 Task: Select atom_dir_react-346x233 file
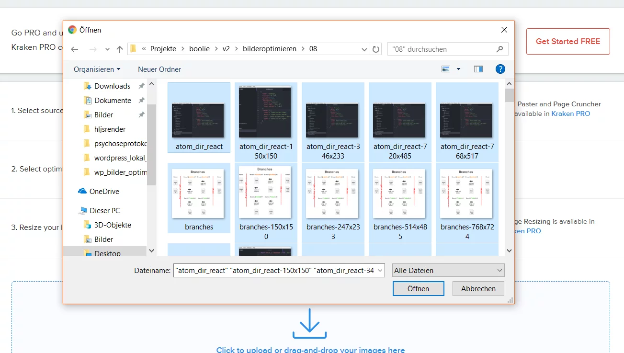tap(333, 123)
